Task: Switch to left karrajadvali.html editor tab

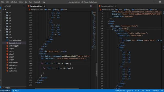Action: [36, 6]
